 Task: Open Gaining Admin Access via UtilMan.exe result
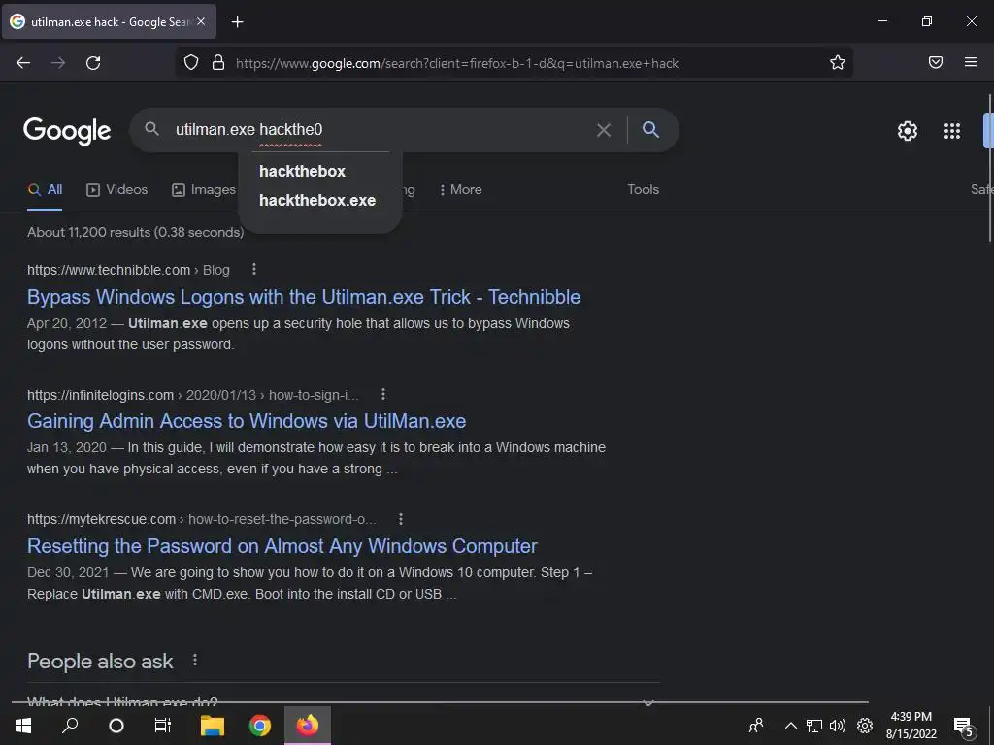coord(247,421)
